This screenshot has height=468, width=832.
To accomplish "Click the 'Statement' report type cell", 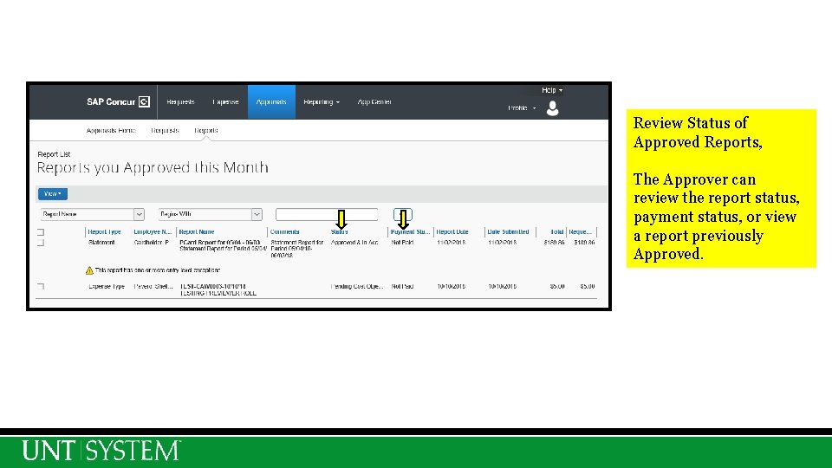I will pyautogui.click(x=101, y=243).
